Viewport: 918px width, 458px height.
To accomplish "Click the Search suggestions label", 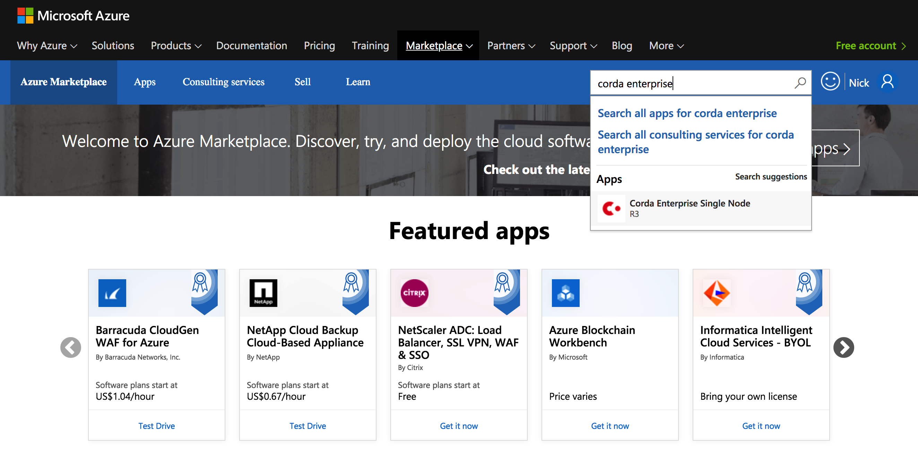I will click(x=770, y=177).
